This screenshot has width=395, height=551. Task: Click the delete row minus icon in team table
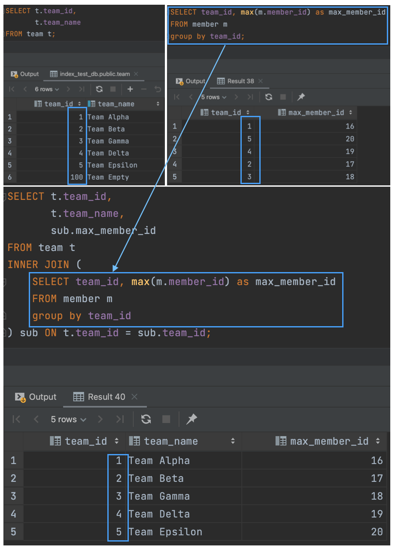[144, 89]
